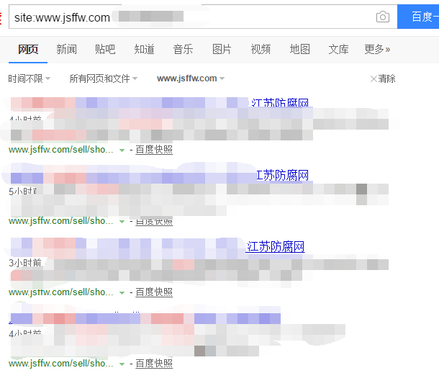Expand the 更多» menu
Screen dimensions: 439x373
[x=377, y=49]
